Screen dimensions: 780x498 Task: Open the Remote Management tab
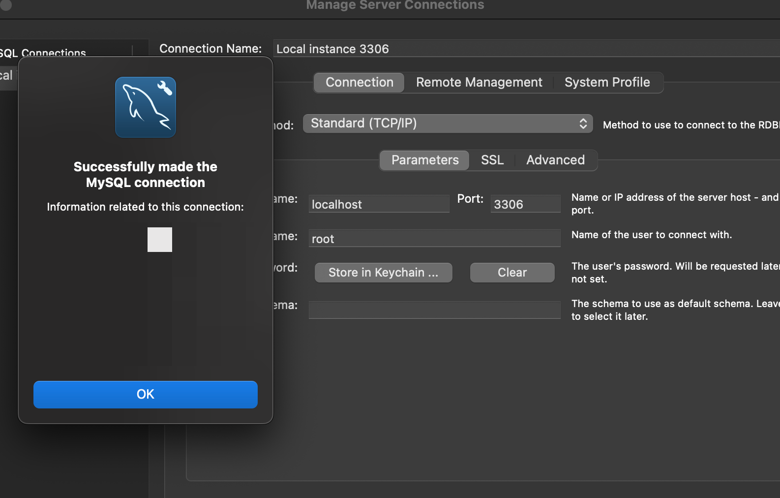(479, 82)
